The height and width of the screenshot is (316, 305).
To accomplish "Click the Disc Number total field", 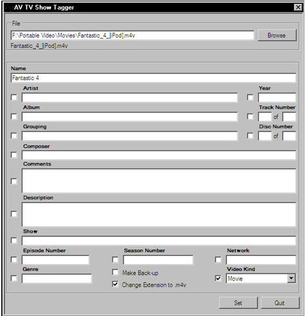I will pyautogui.click(x=289, y=136).
